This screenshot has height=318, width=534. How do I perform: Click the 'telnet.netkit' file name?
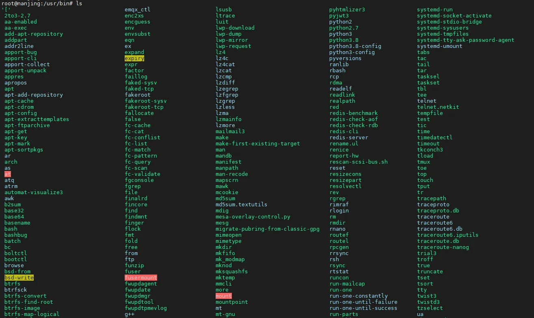[438, 107]
